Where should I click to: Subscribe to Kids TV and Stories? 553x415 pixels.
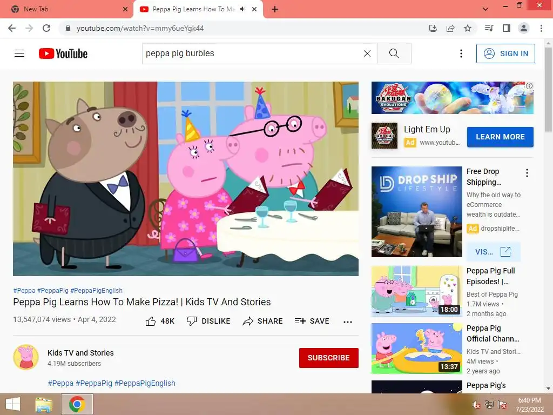pos(329,358)
